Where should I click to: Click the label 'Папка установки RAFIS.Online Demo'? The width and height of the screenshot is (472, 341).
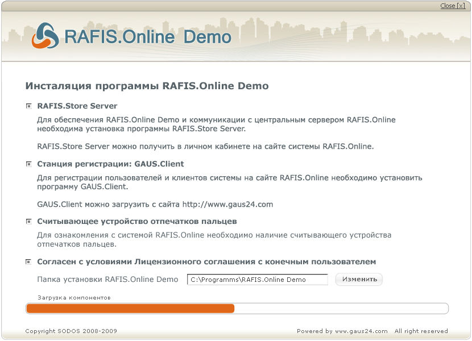[107, 280]
